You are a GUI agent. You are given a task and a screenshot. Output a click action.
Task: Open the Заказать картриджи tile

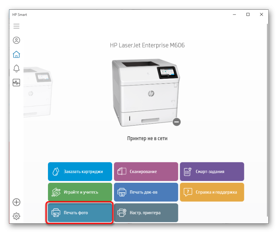(80, 172)
